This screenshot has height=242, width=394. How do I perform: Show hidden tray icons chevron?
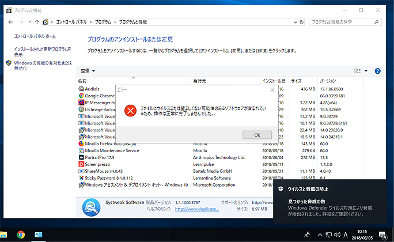tap(320, 235)
